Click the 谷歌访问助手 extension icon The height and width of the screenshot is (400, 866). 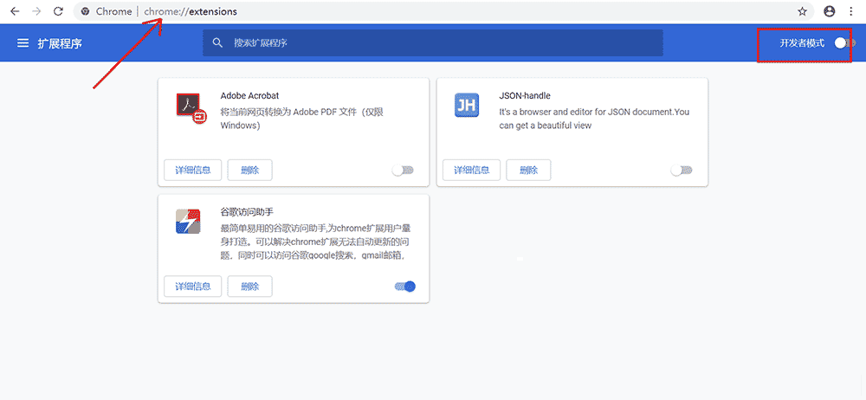pos(188,223)
